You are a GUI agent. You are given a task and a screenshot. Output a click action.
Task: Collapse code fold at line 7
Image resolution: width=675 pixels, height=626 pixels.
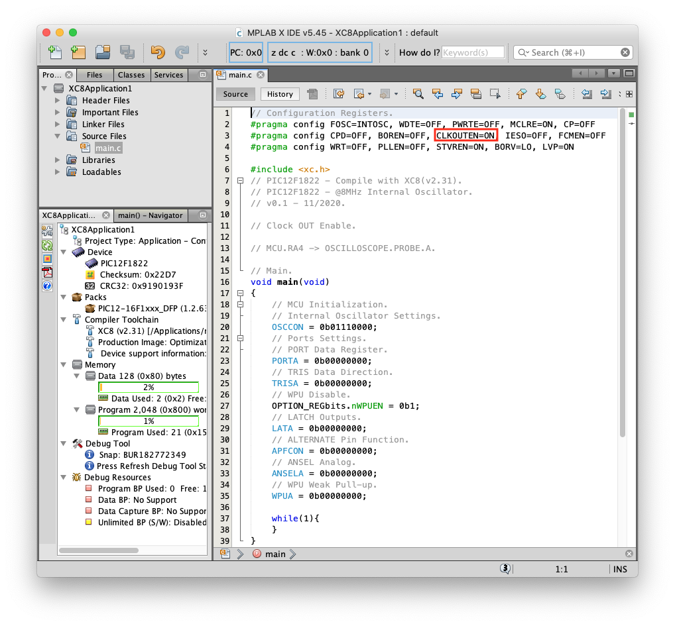tap(241, 181)
